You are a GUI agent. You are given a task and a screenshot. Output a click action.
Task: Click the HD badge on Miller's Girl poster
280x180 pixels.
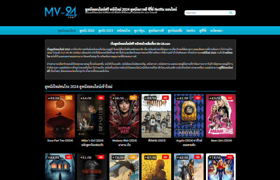(101, 98)
